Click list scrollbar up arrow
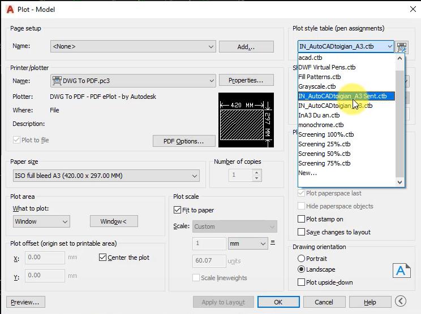Screen dimensions: 421x314 coord(400,58)
